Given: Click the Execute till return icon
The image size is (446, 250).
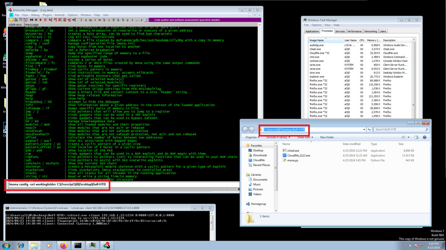Looking at the screenshot, I should point(69,20).
